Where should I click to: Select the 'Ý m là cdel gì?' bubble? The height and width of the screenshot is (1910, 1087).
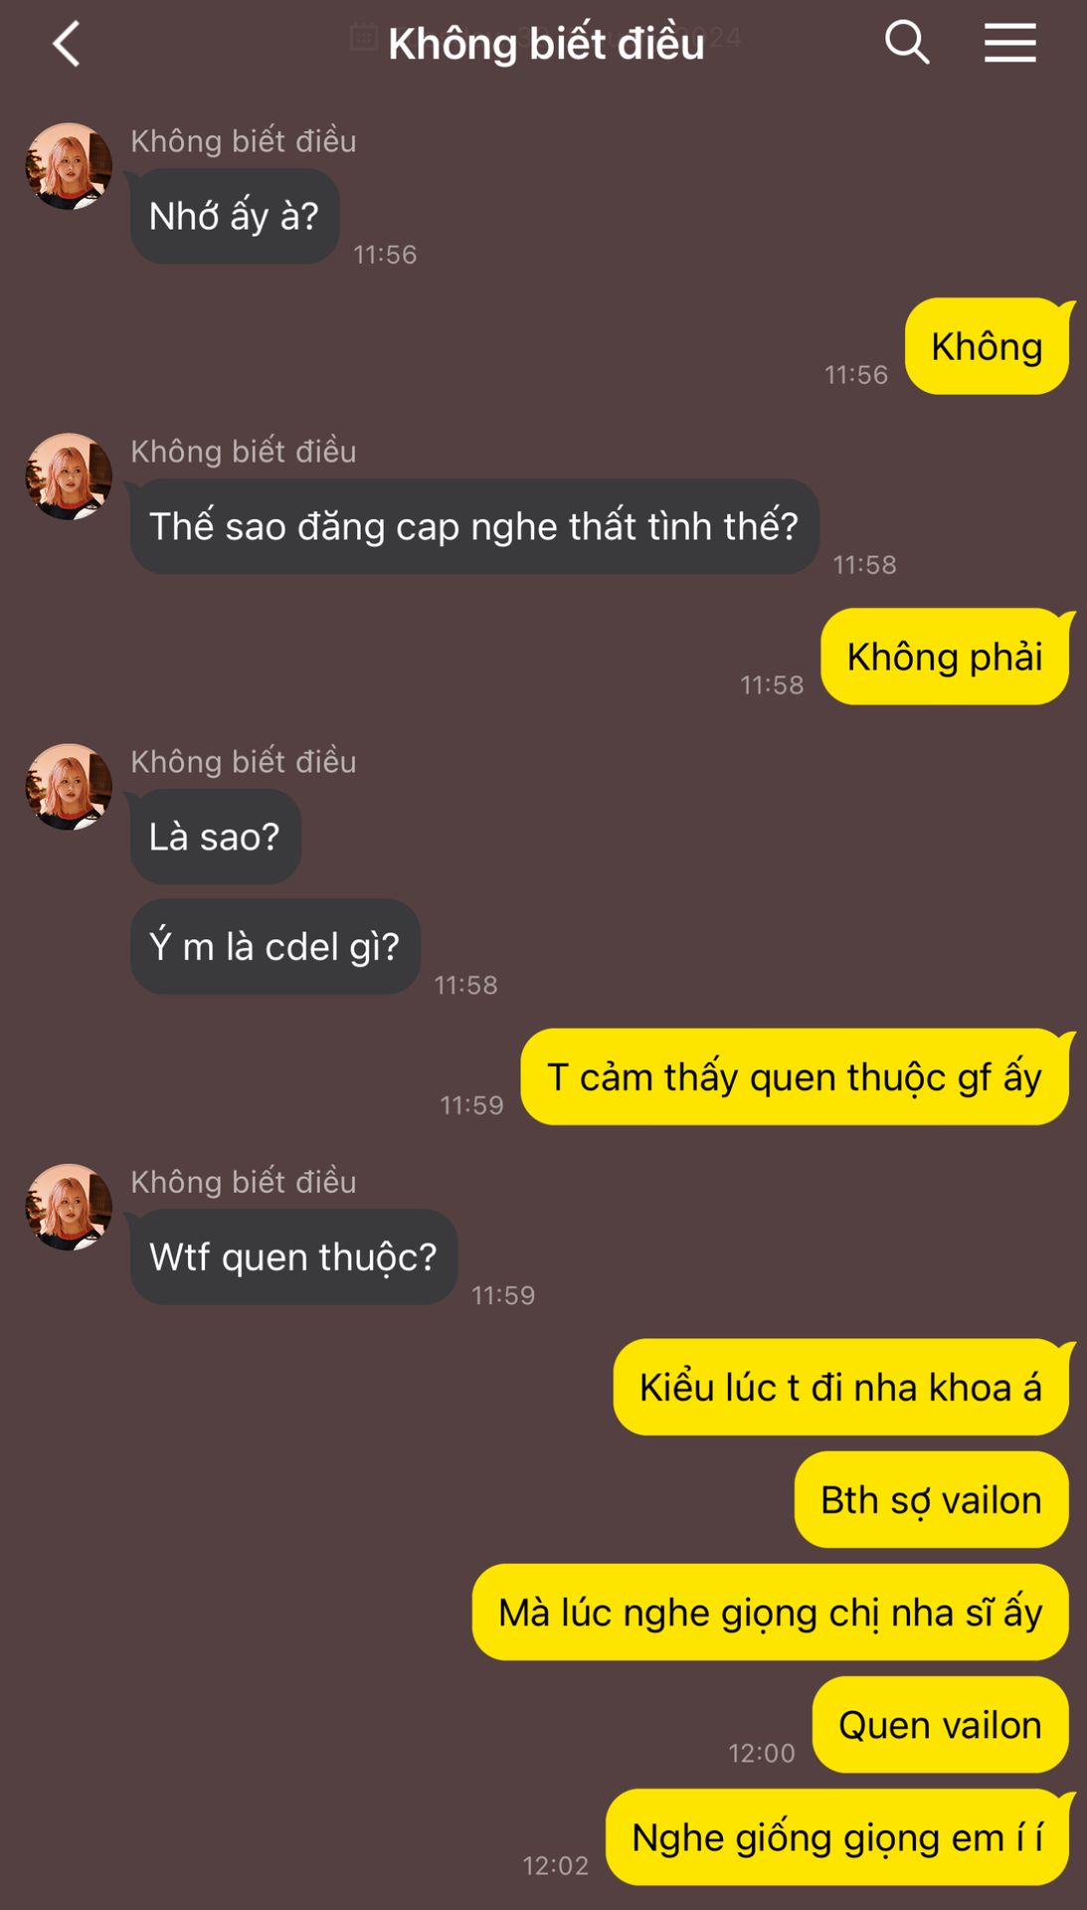(x=274, y=946)
